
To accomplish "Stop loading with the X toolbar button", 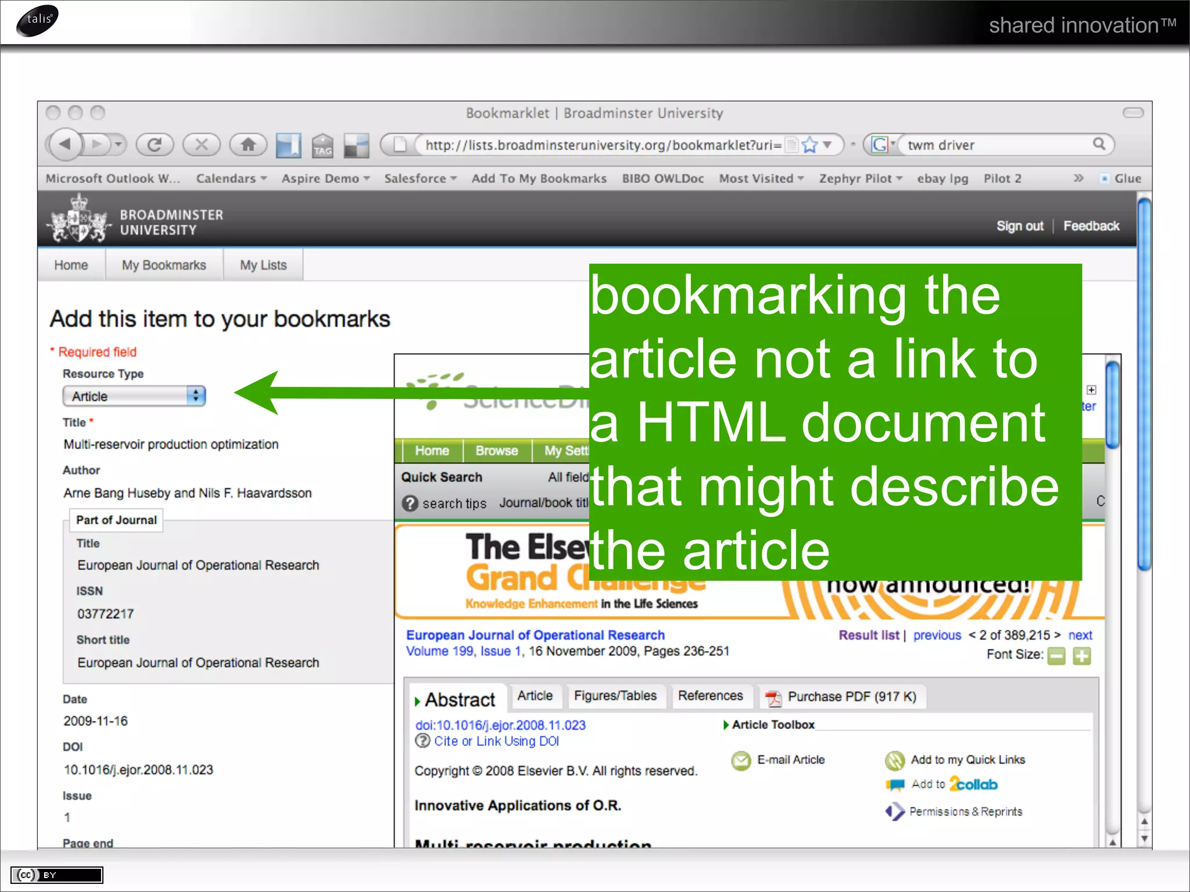I will [x=201, y=144].
